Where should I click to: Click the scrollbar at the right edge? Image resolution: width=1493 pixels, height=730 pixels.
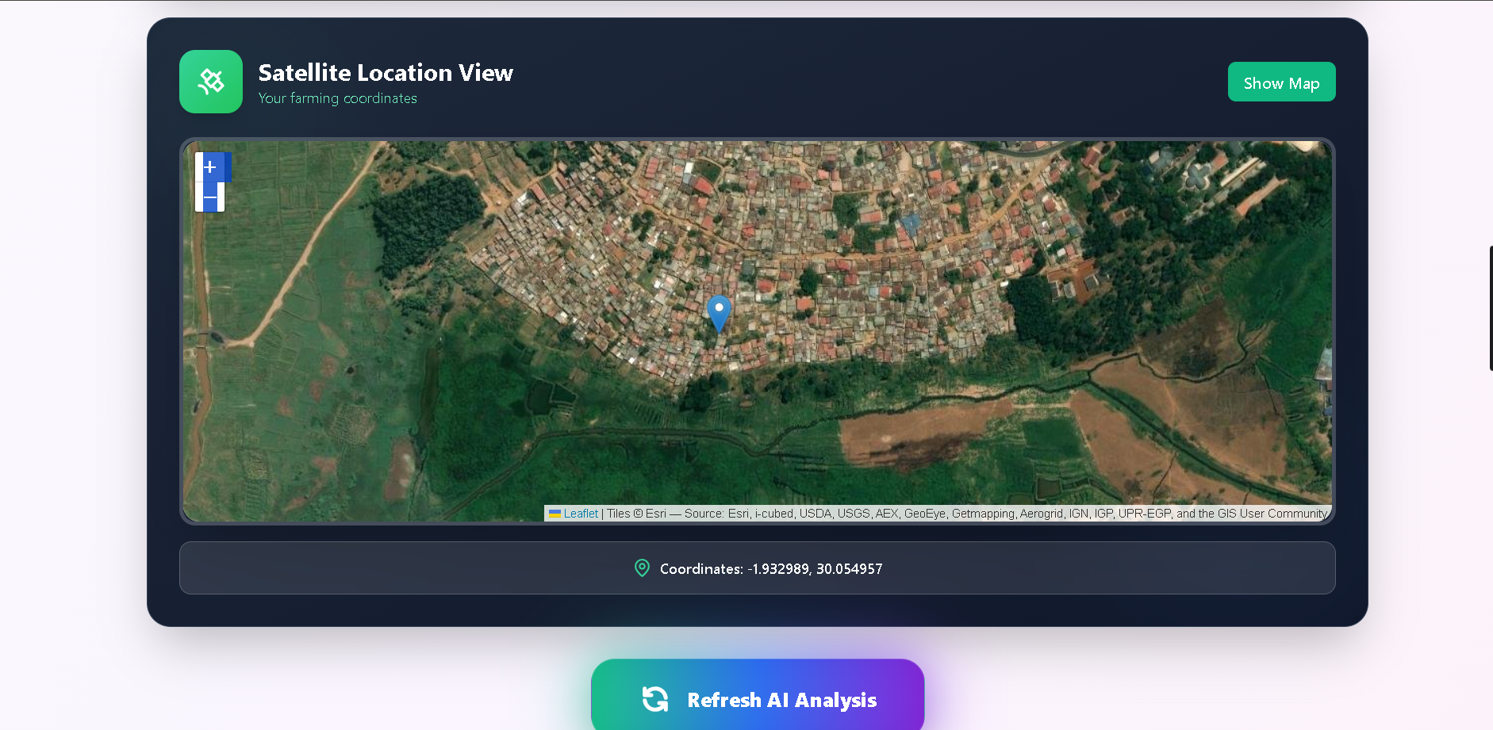(x=1491, y=308)
